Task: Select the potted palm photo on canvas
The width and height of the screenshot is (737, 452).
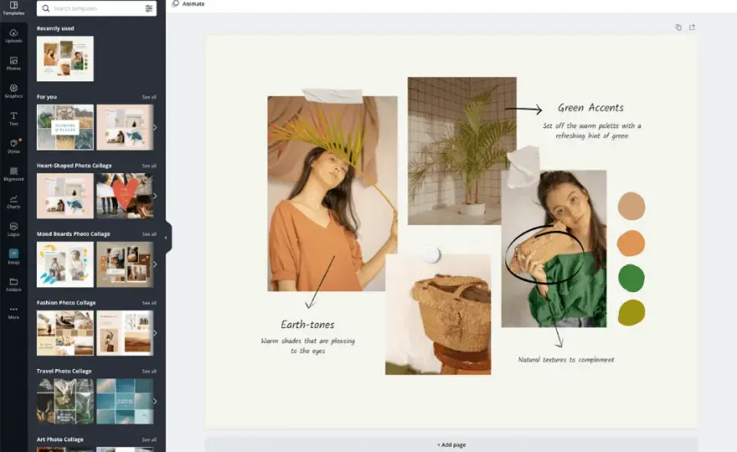Action: 462,151
